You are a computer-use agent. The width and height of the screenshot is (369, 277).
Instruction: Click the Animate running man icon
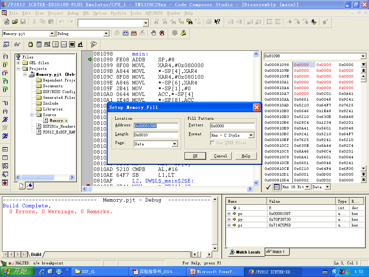[5, 136]
